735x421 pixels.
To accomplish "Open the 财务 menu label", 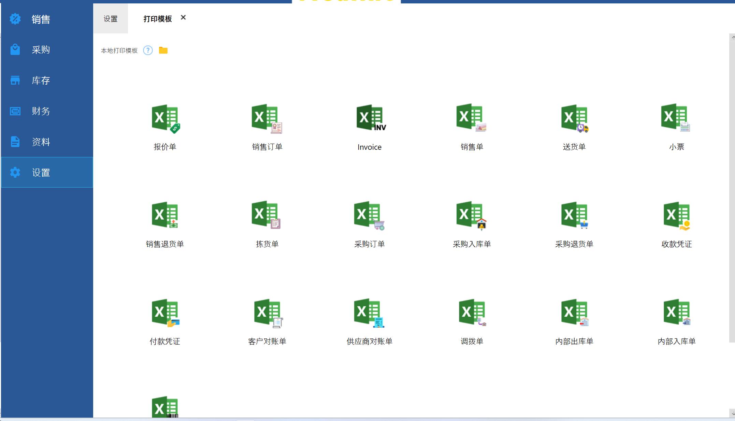I will [x=41, y=111].
